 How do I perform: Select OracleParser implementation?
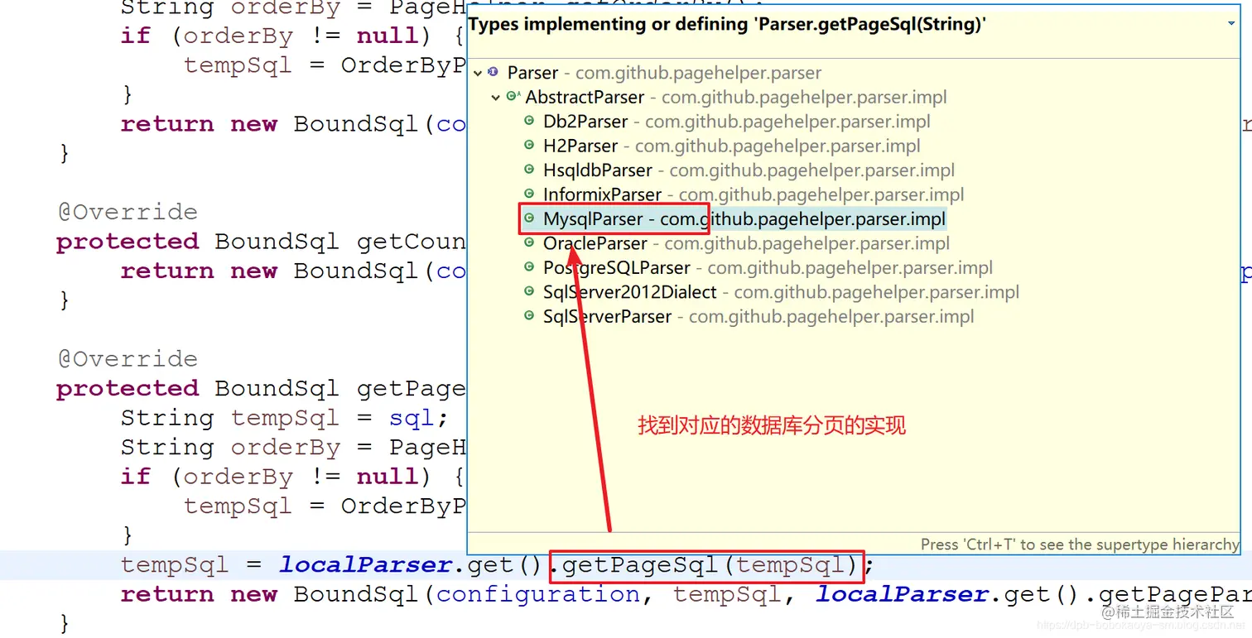tap(746, 243)
